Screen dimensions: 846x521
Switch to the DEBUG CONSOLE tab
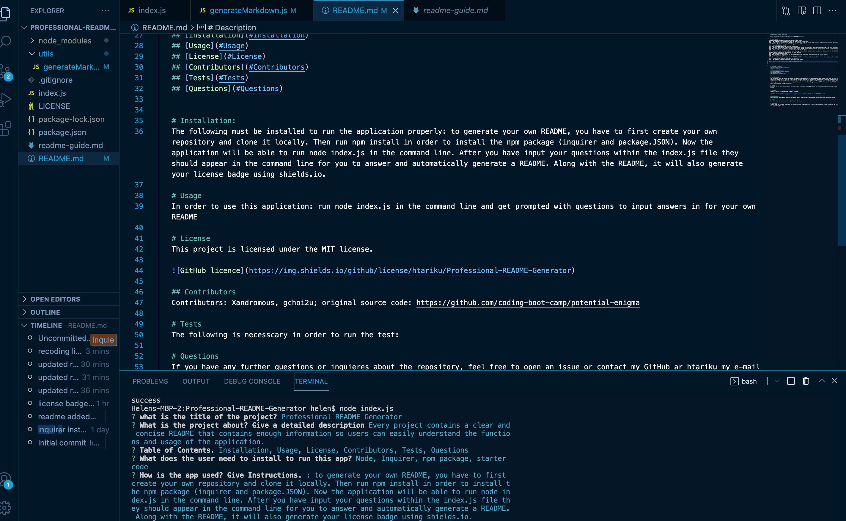tap(252, 381)
